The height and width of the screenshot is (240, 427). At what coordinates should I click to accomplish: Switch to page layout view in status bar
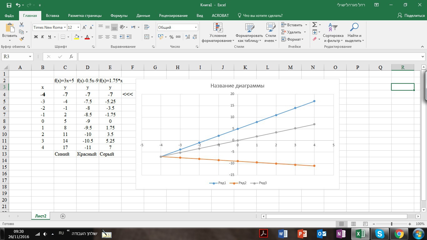[353, 224]
